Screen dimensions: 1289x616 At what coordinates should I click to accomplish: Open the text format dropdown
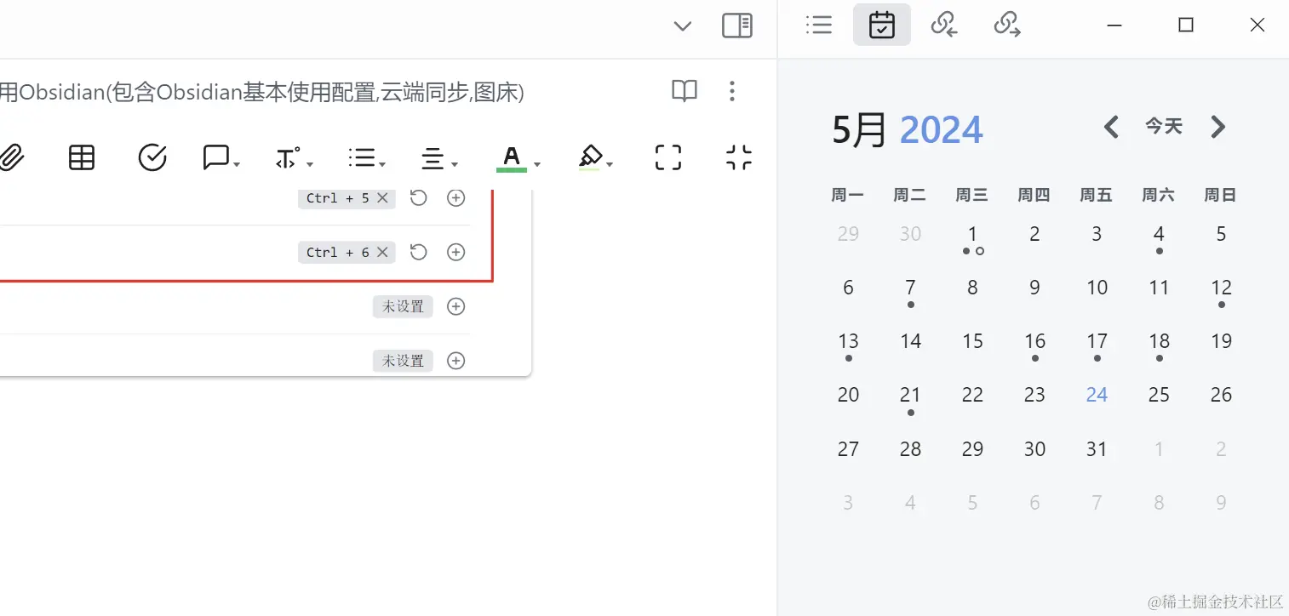point(295,158)
